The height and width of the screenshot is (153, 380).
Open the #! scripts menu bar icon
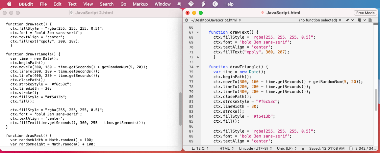[x=180, y=4]
